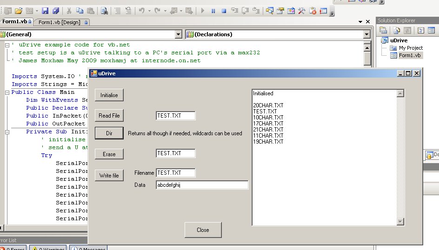Image resolution: width=439 pixels, height=250 pixels.
Task: Click the Read File button
Action: [x=109, y=116]
